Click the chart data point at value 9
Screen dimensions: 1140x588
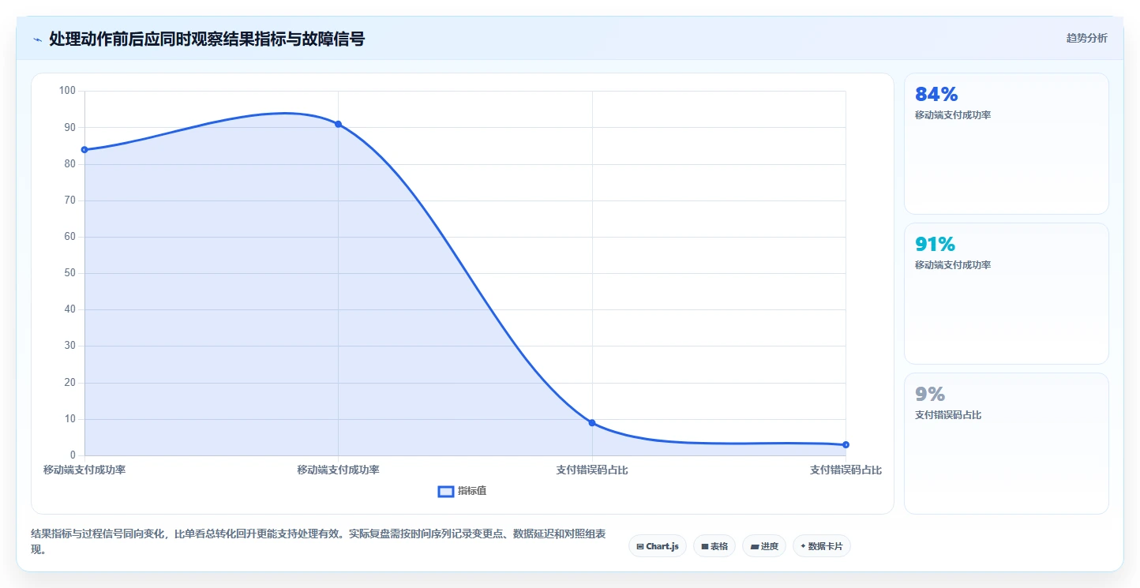tap(592, 423)
